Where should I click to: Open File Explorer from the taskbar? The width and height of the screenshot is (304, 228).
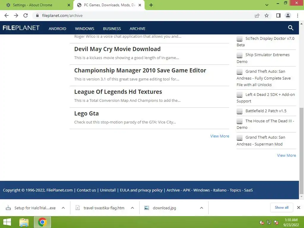(x=24, y=222)
